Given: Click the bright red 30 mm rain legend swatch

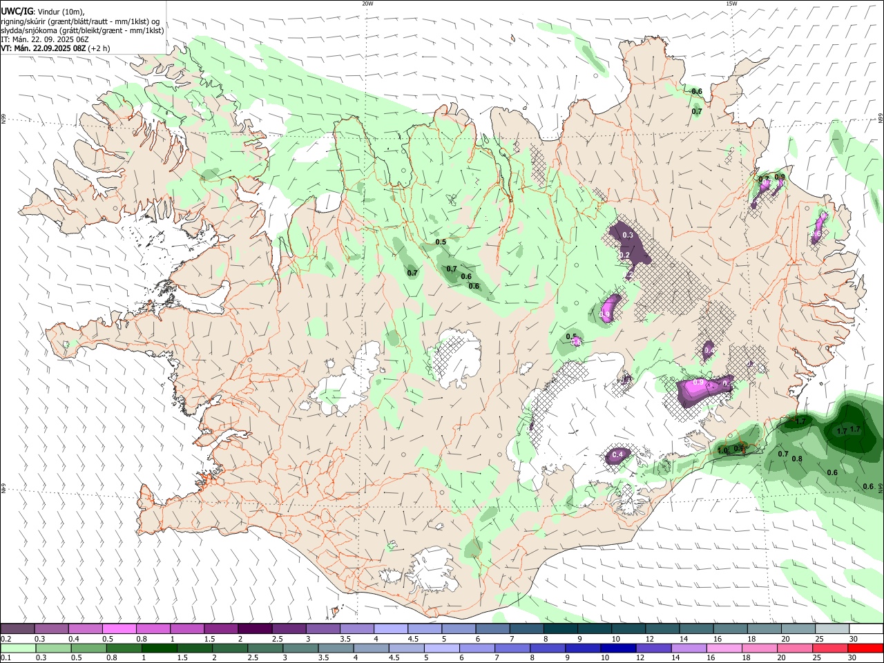Looking at the screenshot, I should tap(865, 648).
